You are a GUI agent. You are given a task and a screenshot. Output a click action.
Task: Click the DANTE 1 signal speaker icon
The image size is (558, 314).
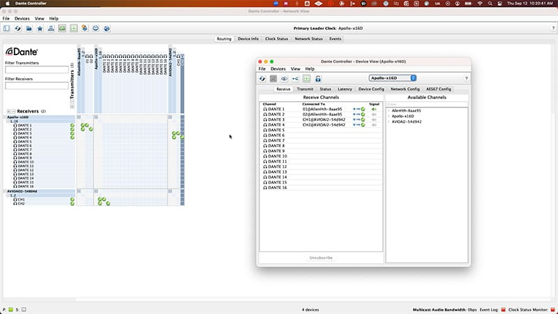click(374, 110)
